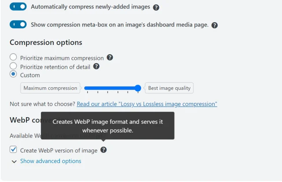Open Lossy vs Lossless image compression article

click(147, 104)
